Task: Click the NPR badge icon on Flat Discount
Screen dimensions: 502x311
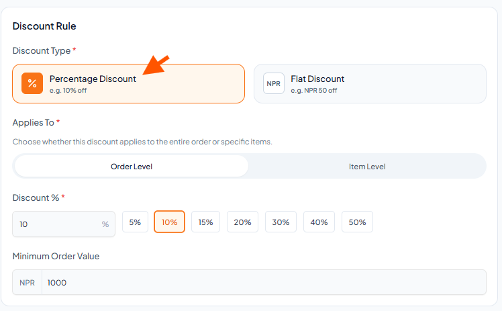Action: pyautogui.click(x=273, y=83)
